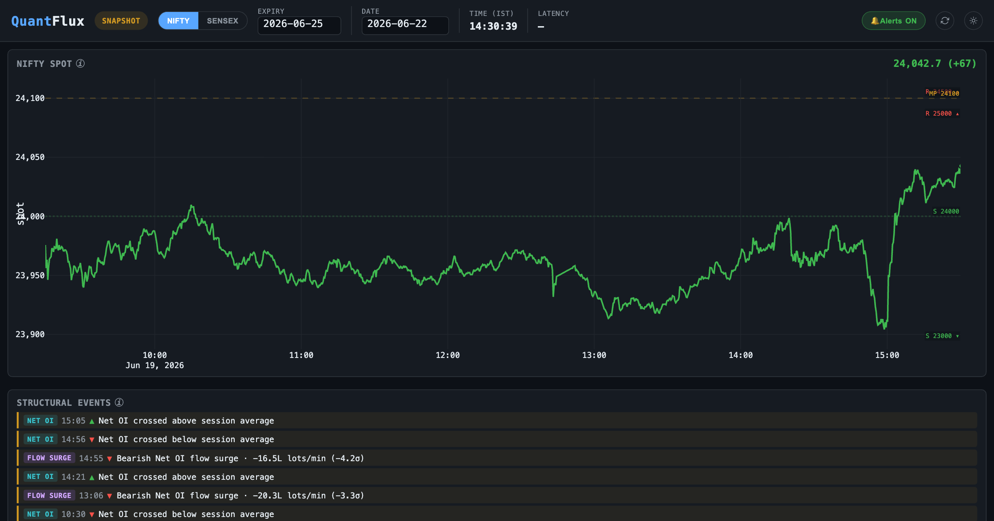Click the SNAPSHOT mode badge
This screenshot has width=994, height=521.
(x=121, y=21)
